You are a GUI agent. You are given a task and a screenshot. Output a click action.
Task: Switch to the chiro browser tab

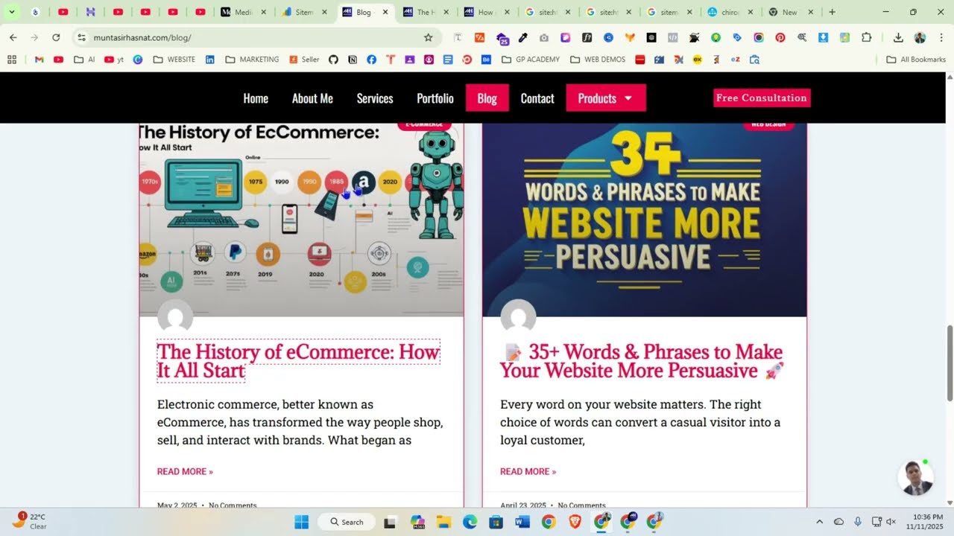coord(729,12)
